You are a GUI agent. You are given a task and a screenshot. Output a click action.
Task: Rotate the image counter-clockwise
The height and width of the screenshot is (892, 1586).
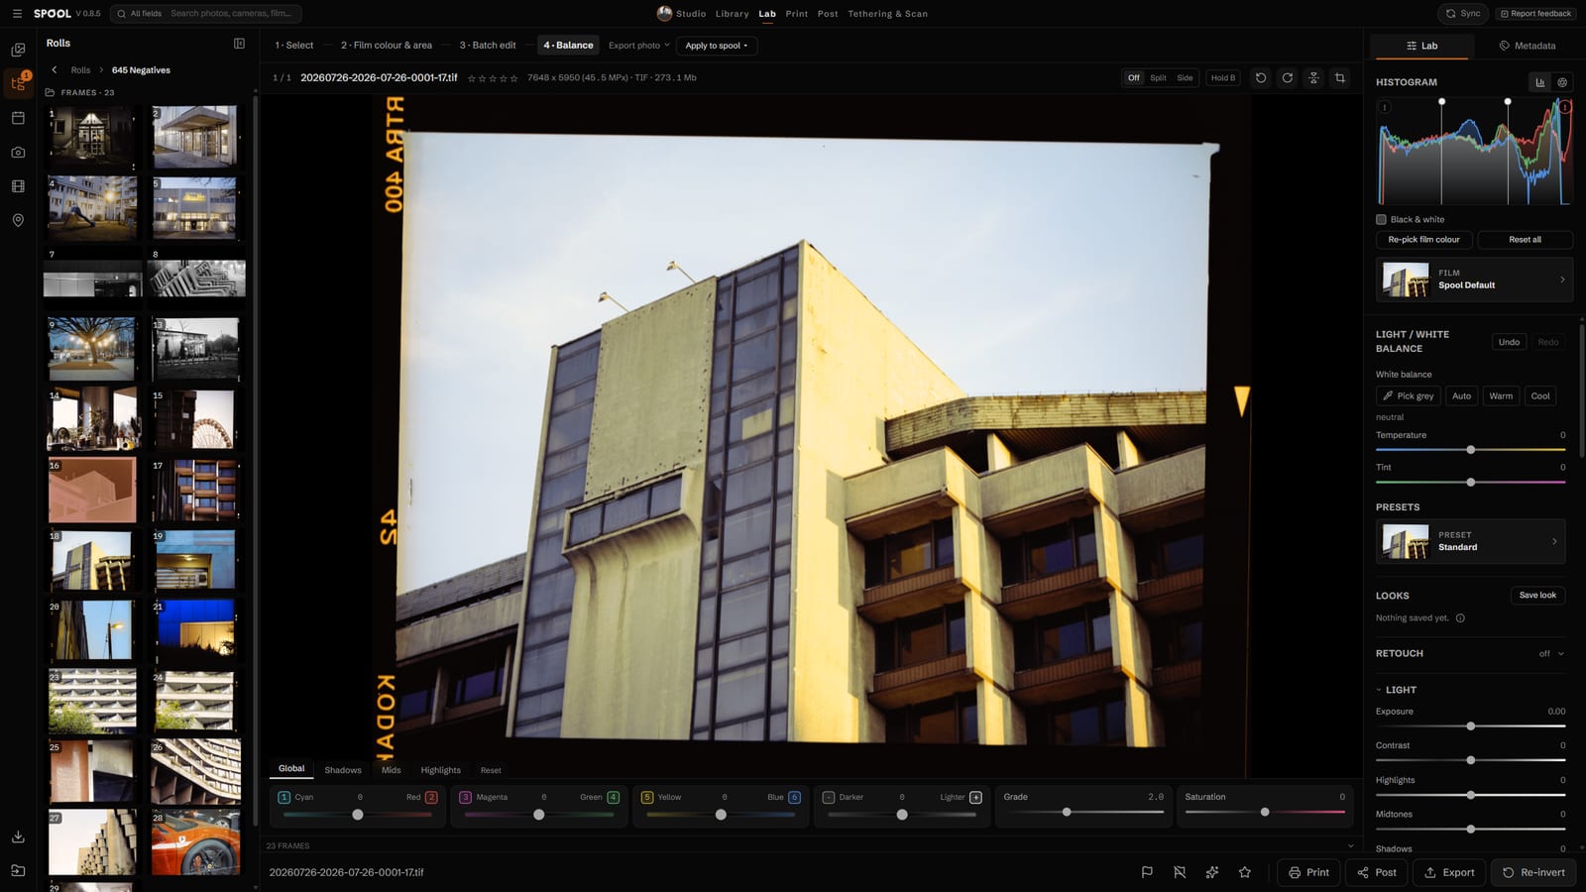pyautogui.click(x=1261, y=77)
